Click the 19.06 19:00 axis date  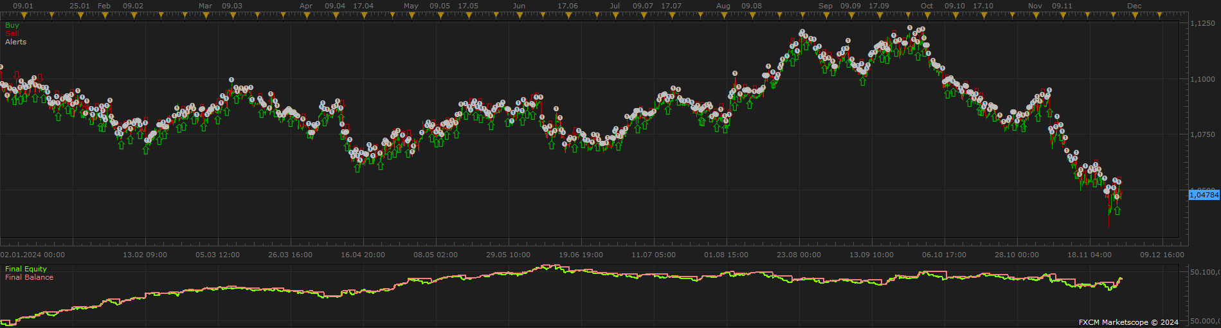[581, 255]
